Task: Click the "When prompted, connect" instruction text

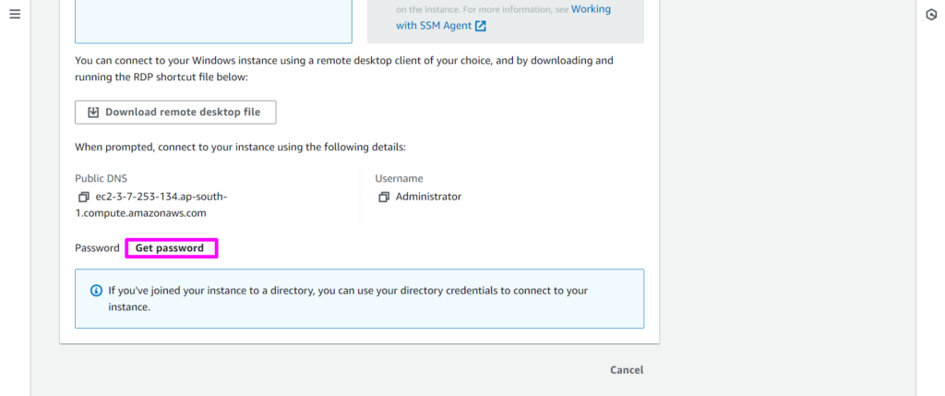Action: pyautogui.click(x=240, y=147)
